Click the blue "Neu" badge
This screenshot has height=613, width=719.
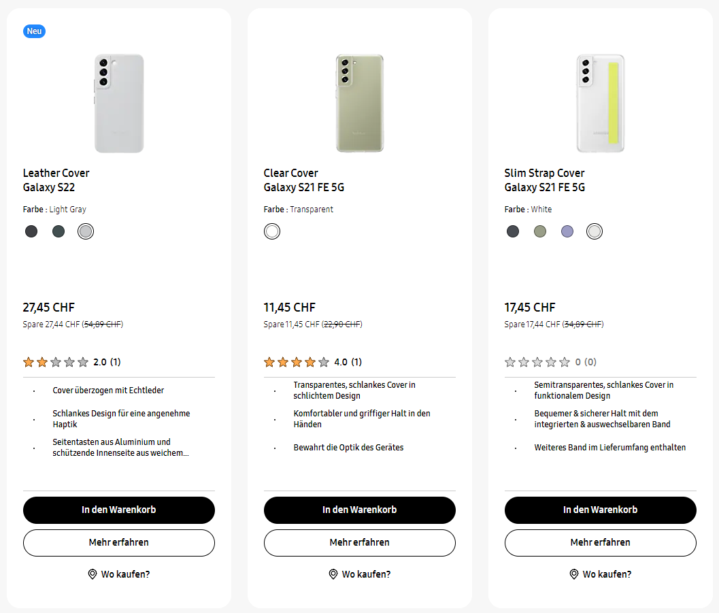point(34,31)
